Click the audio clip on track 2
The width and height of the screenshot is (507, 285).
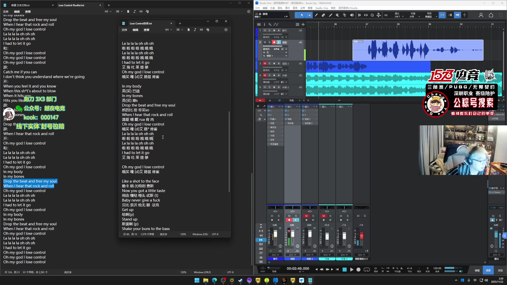pyautogui.click(x=418, y=50)
